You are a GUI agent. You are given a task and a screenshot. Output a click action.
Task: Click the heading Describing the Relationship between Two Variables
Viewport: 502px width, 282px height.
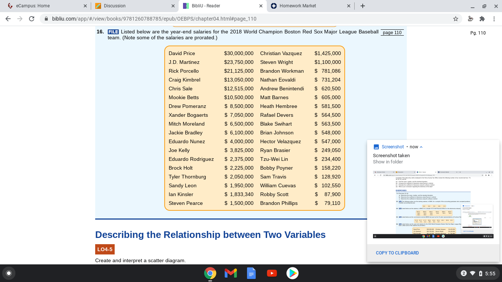(x=210, y=235)
